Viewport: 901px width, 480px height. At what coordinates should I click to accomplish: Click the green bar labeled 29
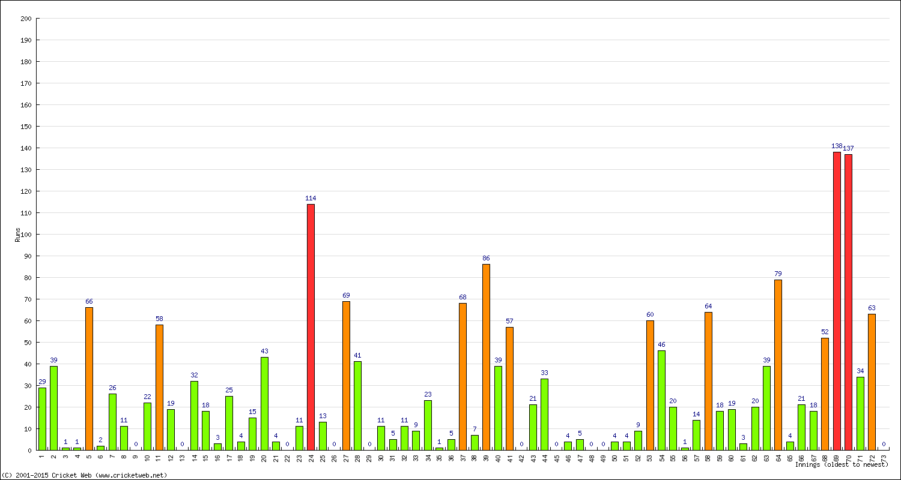[42, 419]
